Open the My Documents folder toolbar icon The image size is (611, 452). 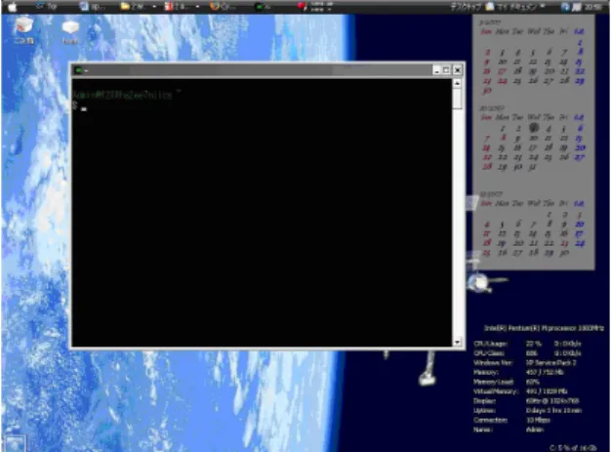click(490, 7)
